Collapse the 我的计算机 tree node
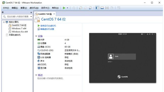This screenshot has height=92, width=164. (4, 22)
